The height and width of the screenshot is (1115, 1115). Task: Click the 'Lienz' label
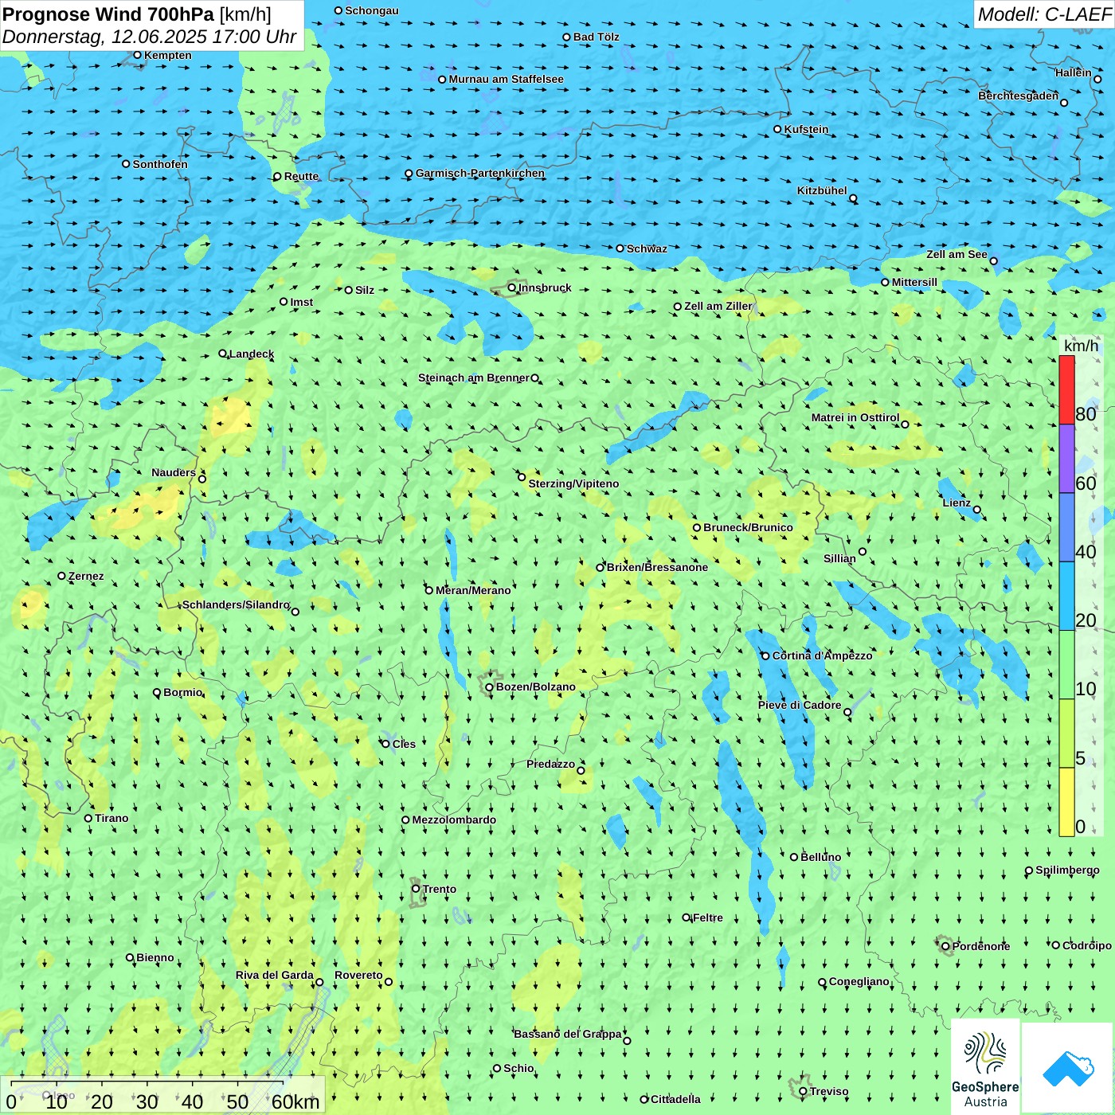click(957, 503)
